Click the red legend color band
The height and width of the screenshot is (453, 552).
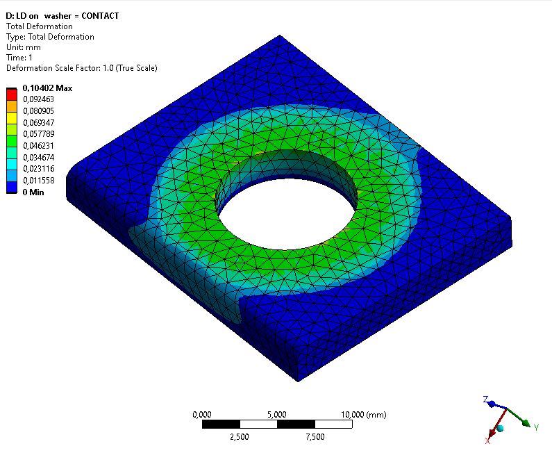pos(12,94)
